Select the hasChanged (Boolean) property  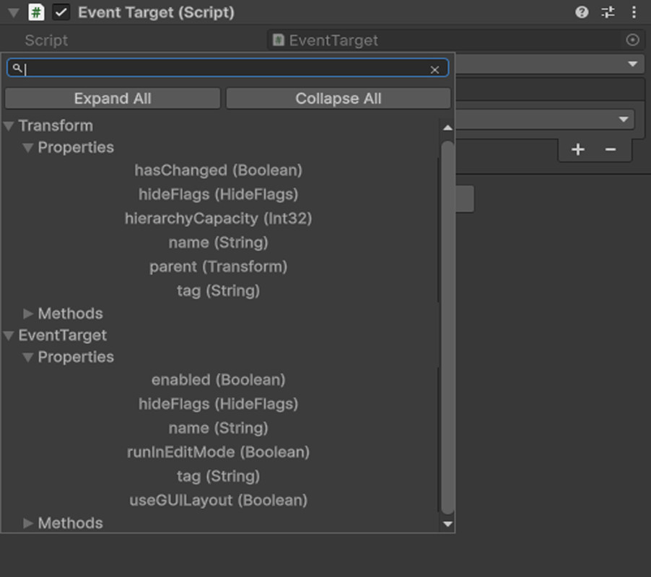219,170
